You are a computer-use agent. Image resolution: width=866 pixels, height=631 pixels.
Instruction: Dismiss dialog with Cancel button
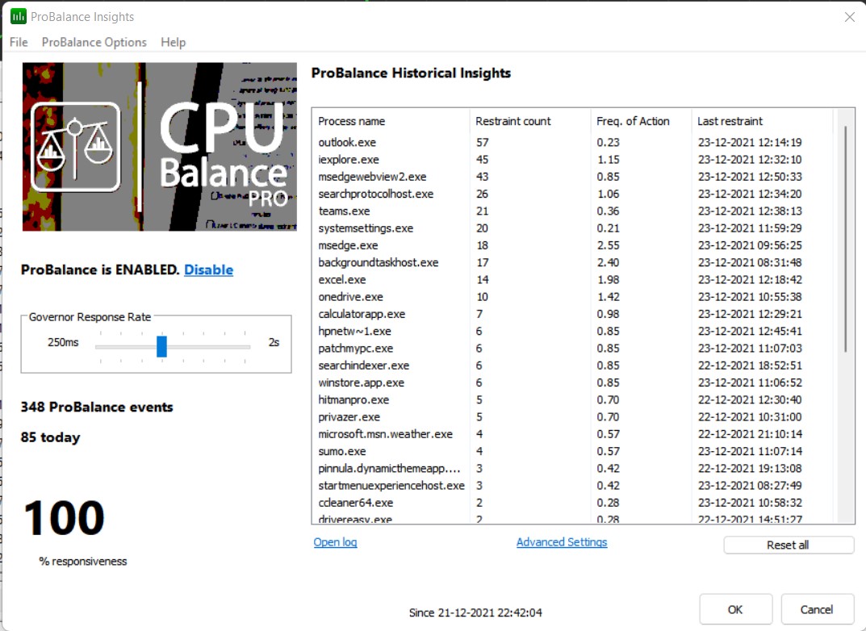(x=817, y=609)
